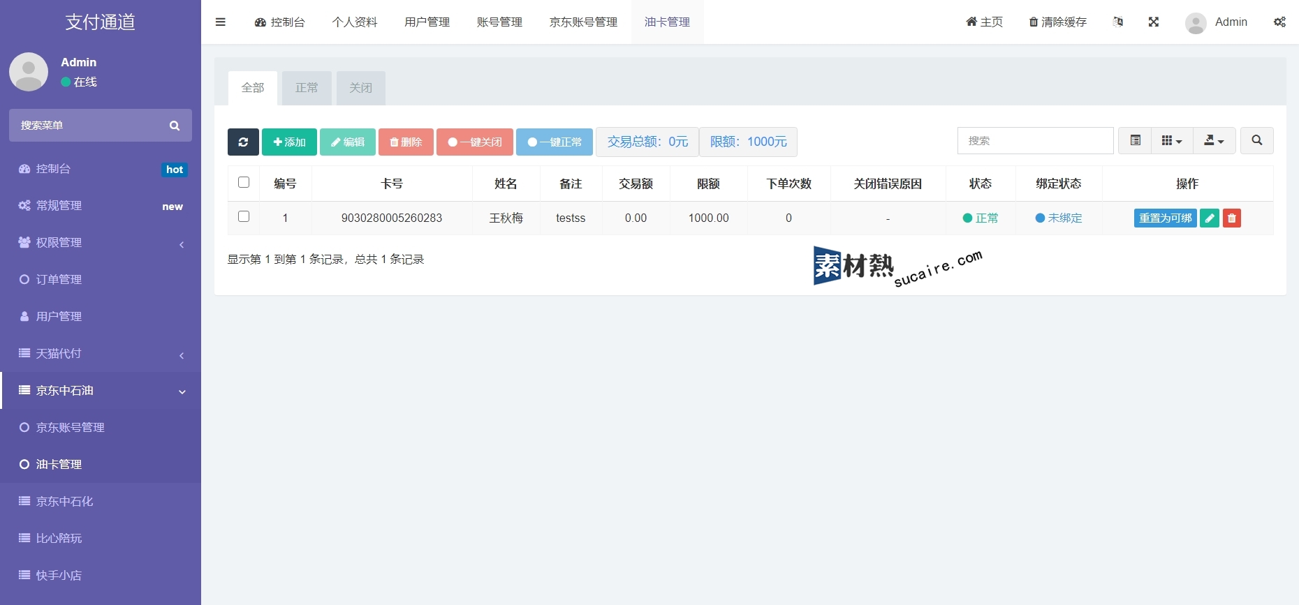Toggle the sidebar hamburger menu icon

point(220,22)
